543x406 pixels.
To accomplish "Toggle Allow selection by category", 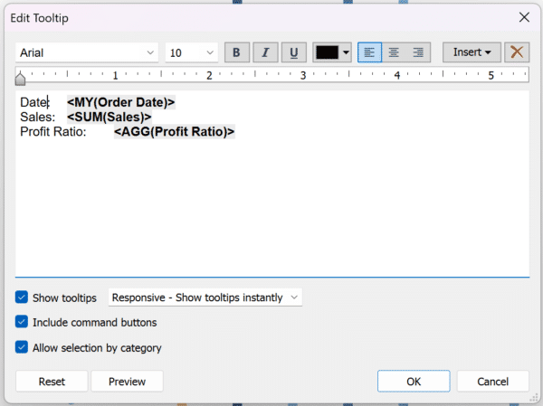I will point(22,347).
